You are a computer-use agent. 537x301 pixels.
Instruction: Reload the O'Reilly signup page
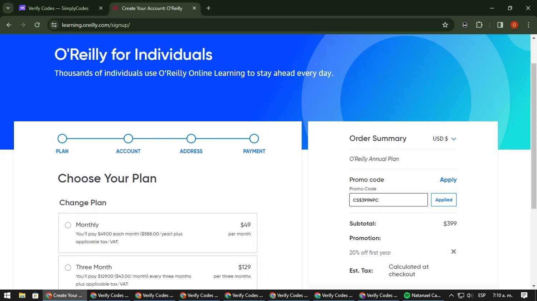tap(37, 25)
